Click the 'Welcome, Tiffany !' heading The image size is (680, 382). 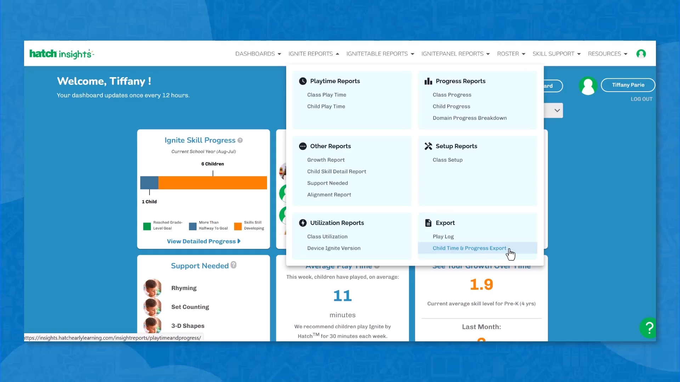pyautogui.click(x=104, y=81)
